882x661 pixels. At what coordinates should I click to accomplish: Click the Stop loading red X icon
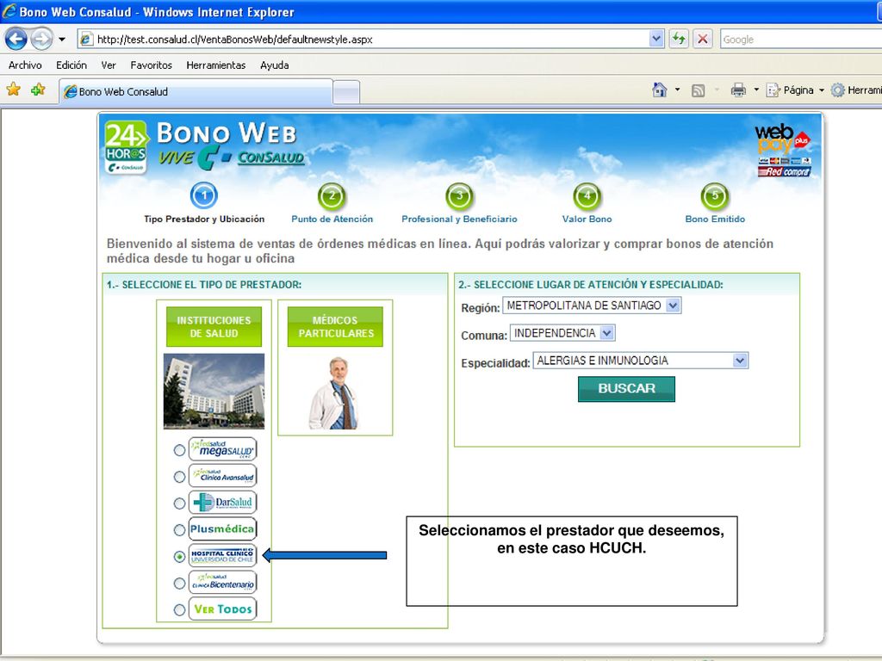pos(703,39)
